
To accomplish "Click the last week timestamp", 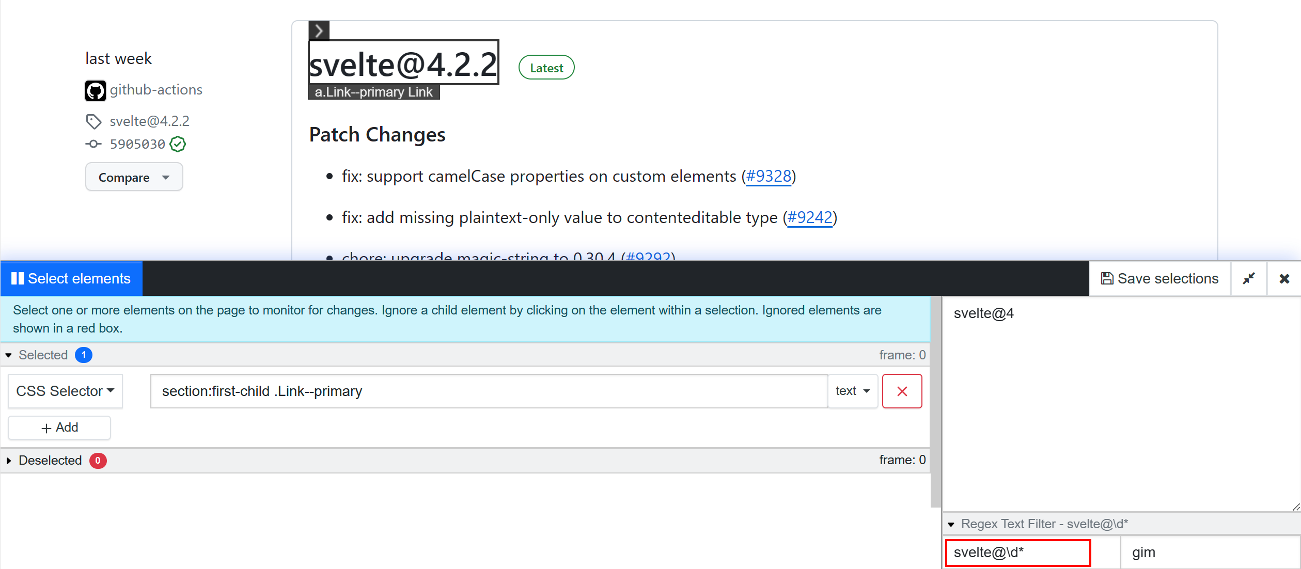I will (x=119, y=59).
